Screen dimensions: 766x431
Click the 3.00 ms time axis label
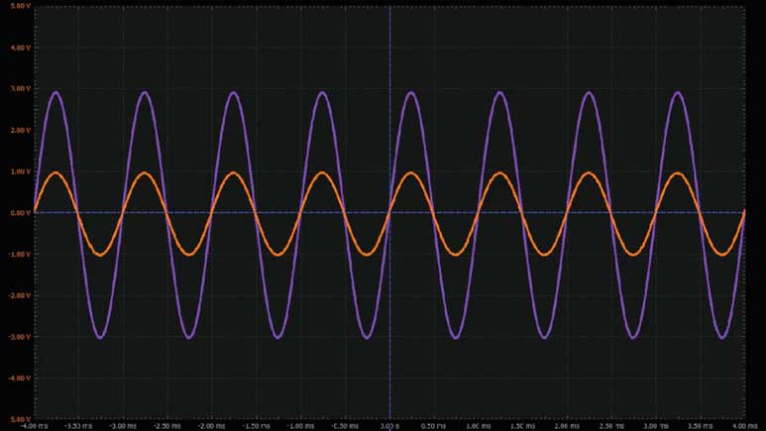tap(656, 426)
